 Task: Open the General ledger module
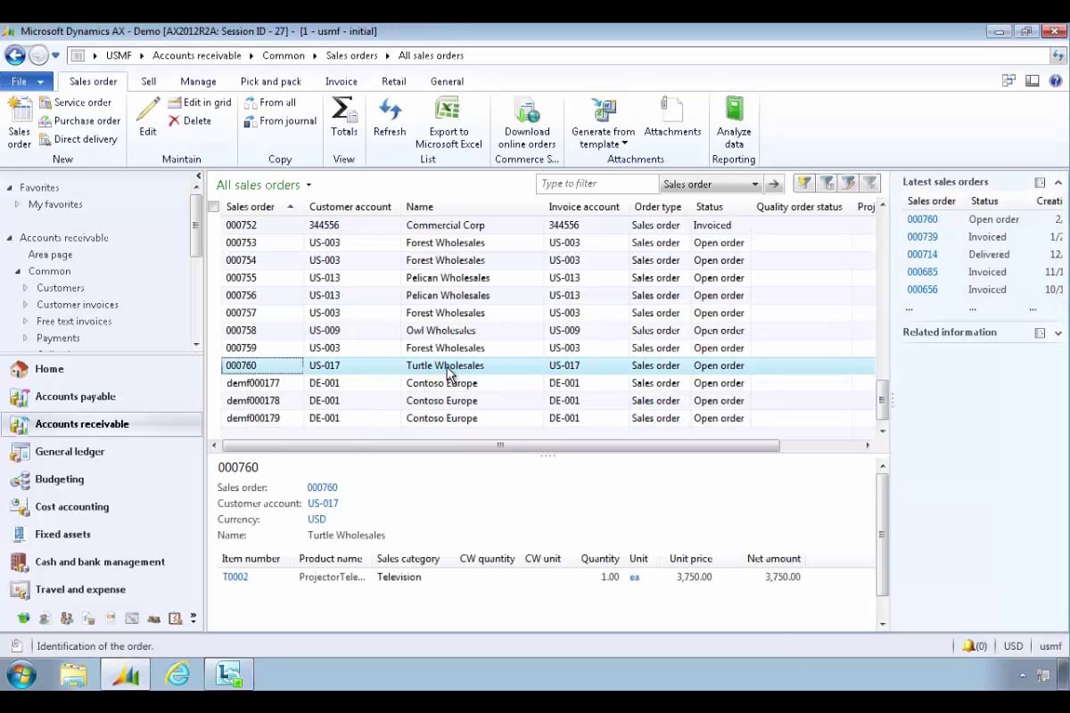(70, 452)
